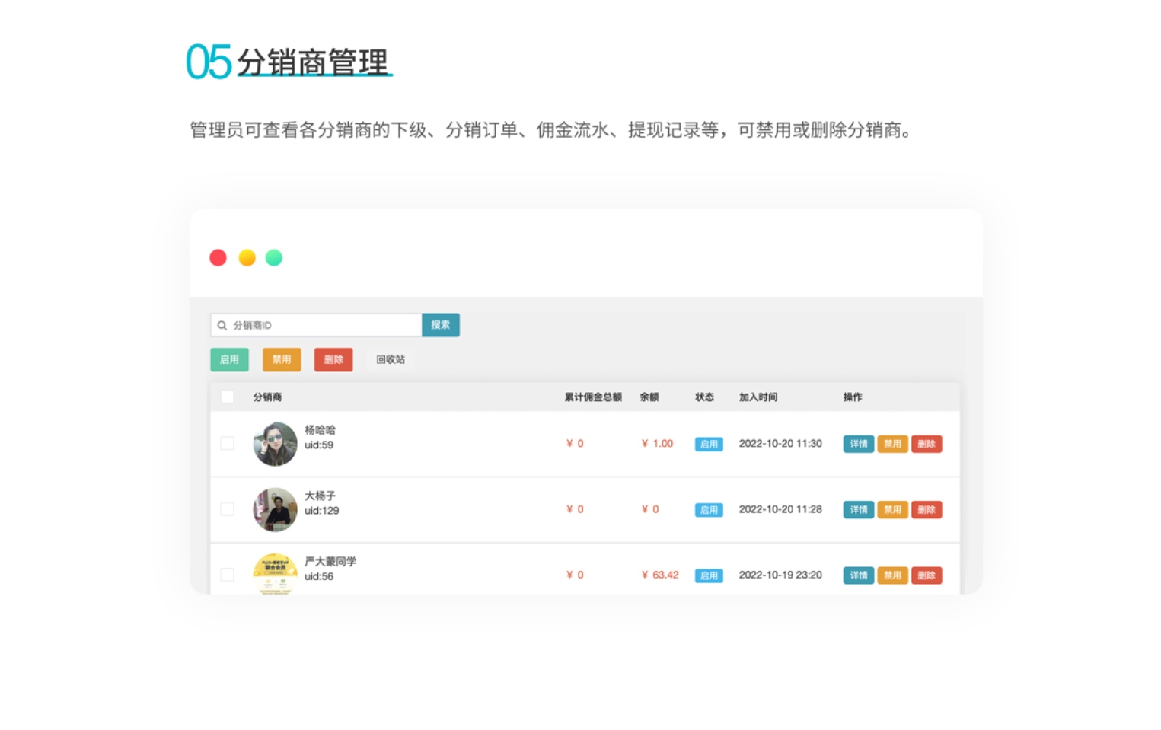The width and height of the screenshot is (1161, 730).
Task: Check the checkbox for 杨哈哈 row
Action: [x=227, y=443]
